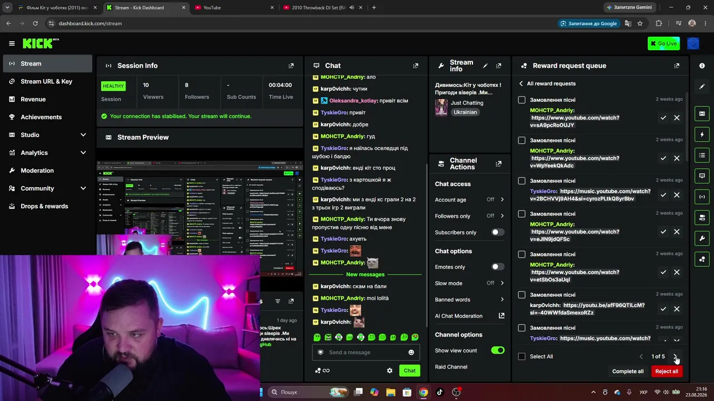Pop out the Channel Actions panel
This screenshot has width=714, height=401.
tap(499, 164)
